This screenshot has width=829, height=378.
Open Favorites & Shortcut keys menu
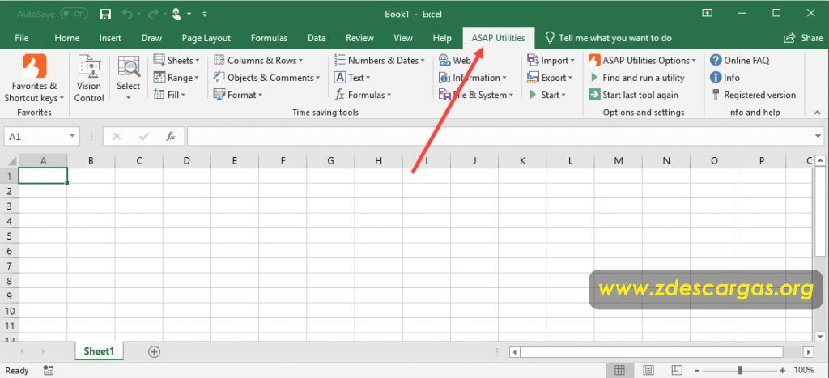click(x=34, y=79)
